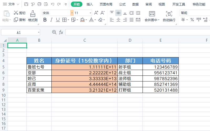The image size is (210, 131).
Task: Click distributed alignment icon
Action: [x=138, y=20]
